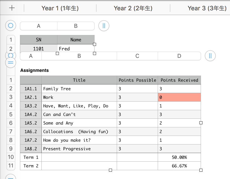The image size is (230, 179).
Task: Select row 10 header for Term 1
Action: tap(11, 157)
